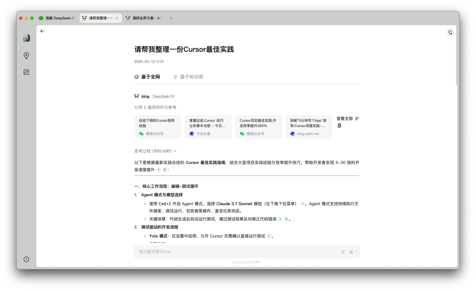Click the text 引用 8 篇资料作为参考
The width and height of the screenshot is (476, 291).
pyautogui.click(x=155, y=107)
